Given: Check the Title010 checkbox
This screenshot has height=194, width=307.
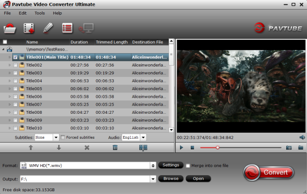Looking at the screenshot, I should [x=15, y=128].
